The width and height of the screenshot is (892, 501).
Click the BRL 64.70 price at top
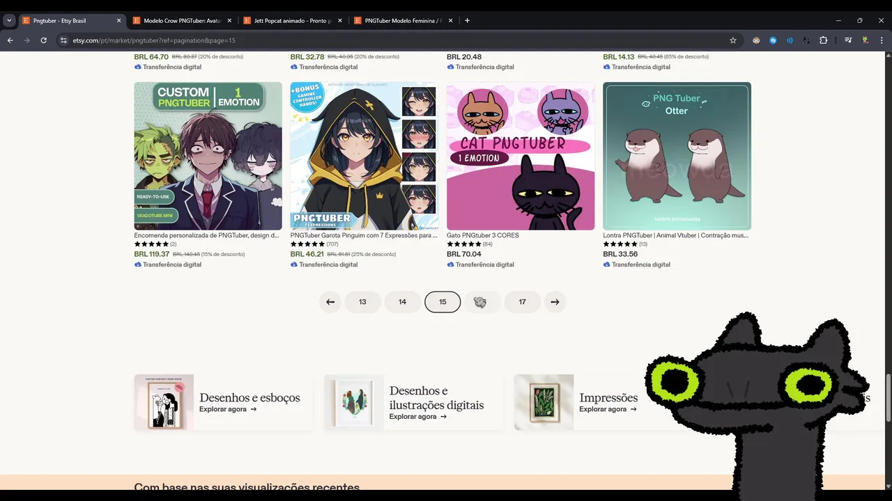click(151, 56)
